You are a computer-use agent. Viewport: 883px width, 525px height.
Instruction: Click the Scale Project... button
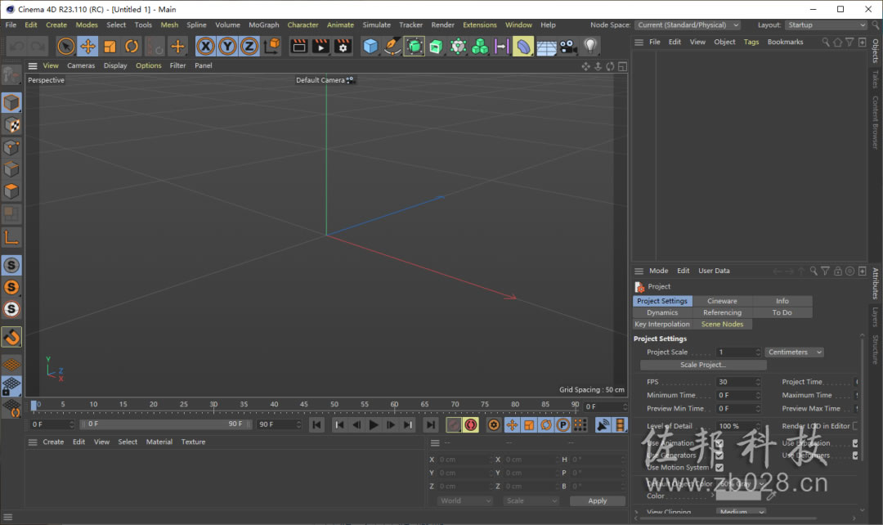pyautogui.click(x=703, y=365)
